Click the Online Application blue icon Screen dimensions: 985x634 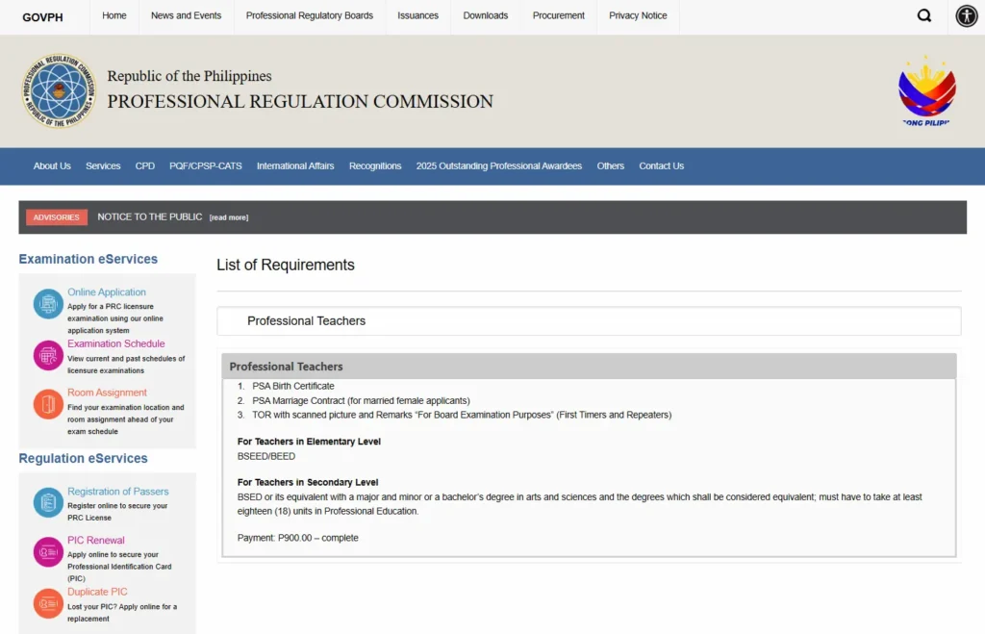48,304
